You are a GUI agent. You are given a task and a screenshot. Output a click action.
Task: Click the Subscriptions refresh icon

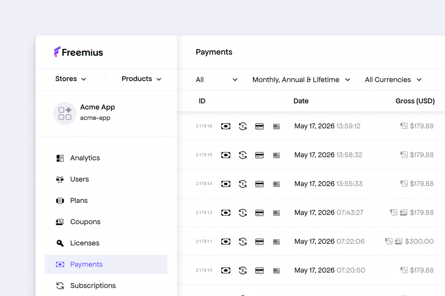pos(60,286)
